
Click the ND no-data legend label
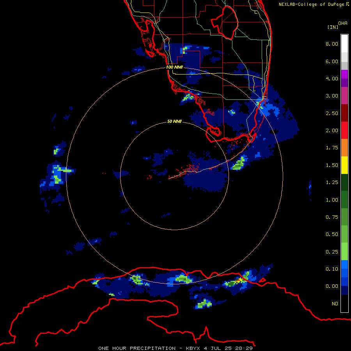coord(335,304)
